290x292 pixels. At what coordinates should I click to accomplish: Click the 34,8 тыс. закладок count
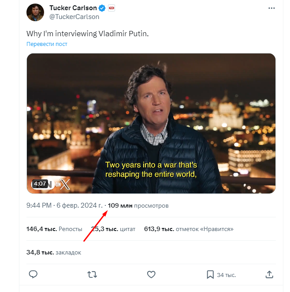pyautogui.click(x=54, y=252)
